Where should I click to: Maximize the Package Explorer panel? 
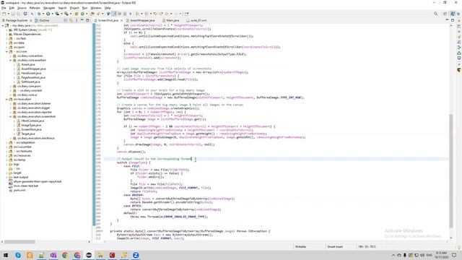tap(87, 20)
